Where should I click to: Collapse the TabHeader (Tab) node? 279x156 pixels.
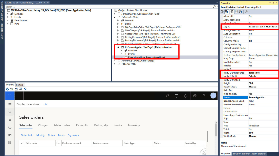tap(115, 17)
